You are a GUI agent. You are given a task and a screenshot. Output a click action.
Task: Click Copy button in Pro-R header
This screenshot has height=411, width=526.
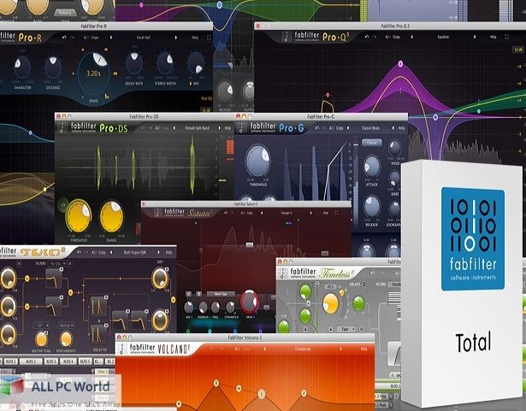[x=95, y=38]
